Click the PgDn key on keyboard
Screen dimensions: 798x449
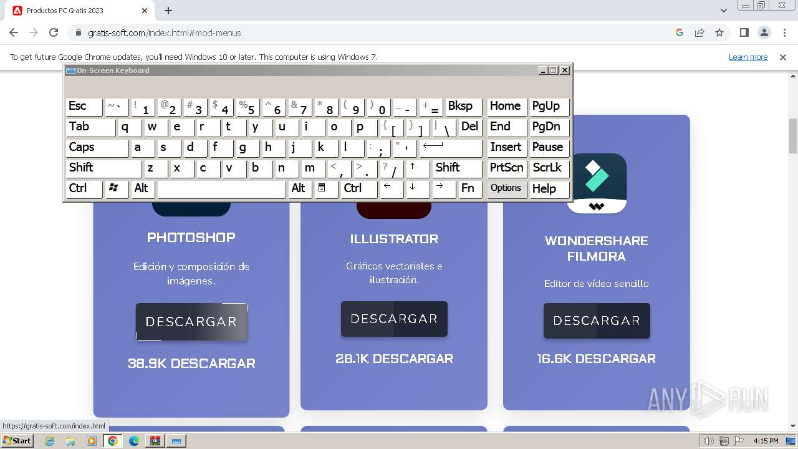pos(550,127)
